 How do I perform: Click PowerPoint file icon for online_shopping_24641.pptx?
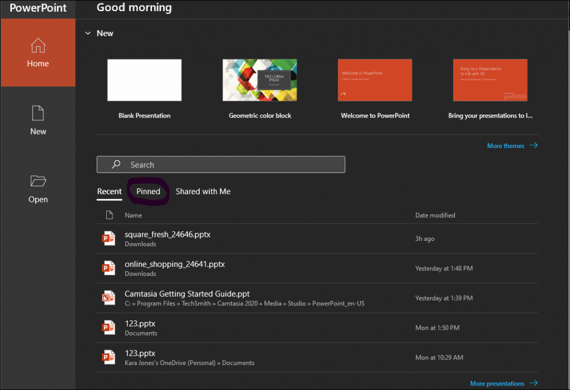click(109, 268)
